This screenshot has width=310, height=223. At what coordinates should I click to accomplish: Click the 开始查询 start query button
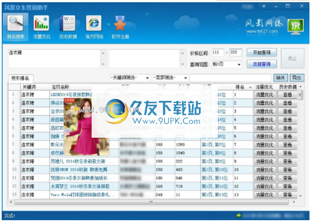[x=261, y=52]
